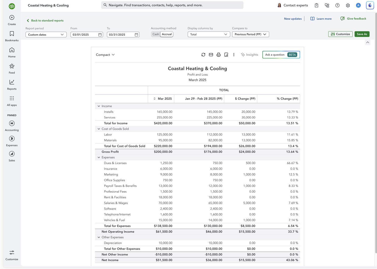Click the From date field 03/01/2025
The image size is (377, 269).
click(86, 35)
